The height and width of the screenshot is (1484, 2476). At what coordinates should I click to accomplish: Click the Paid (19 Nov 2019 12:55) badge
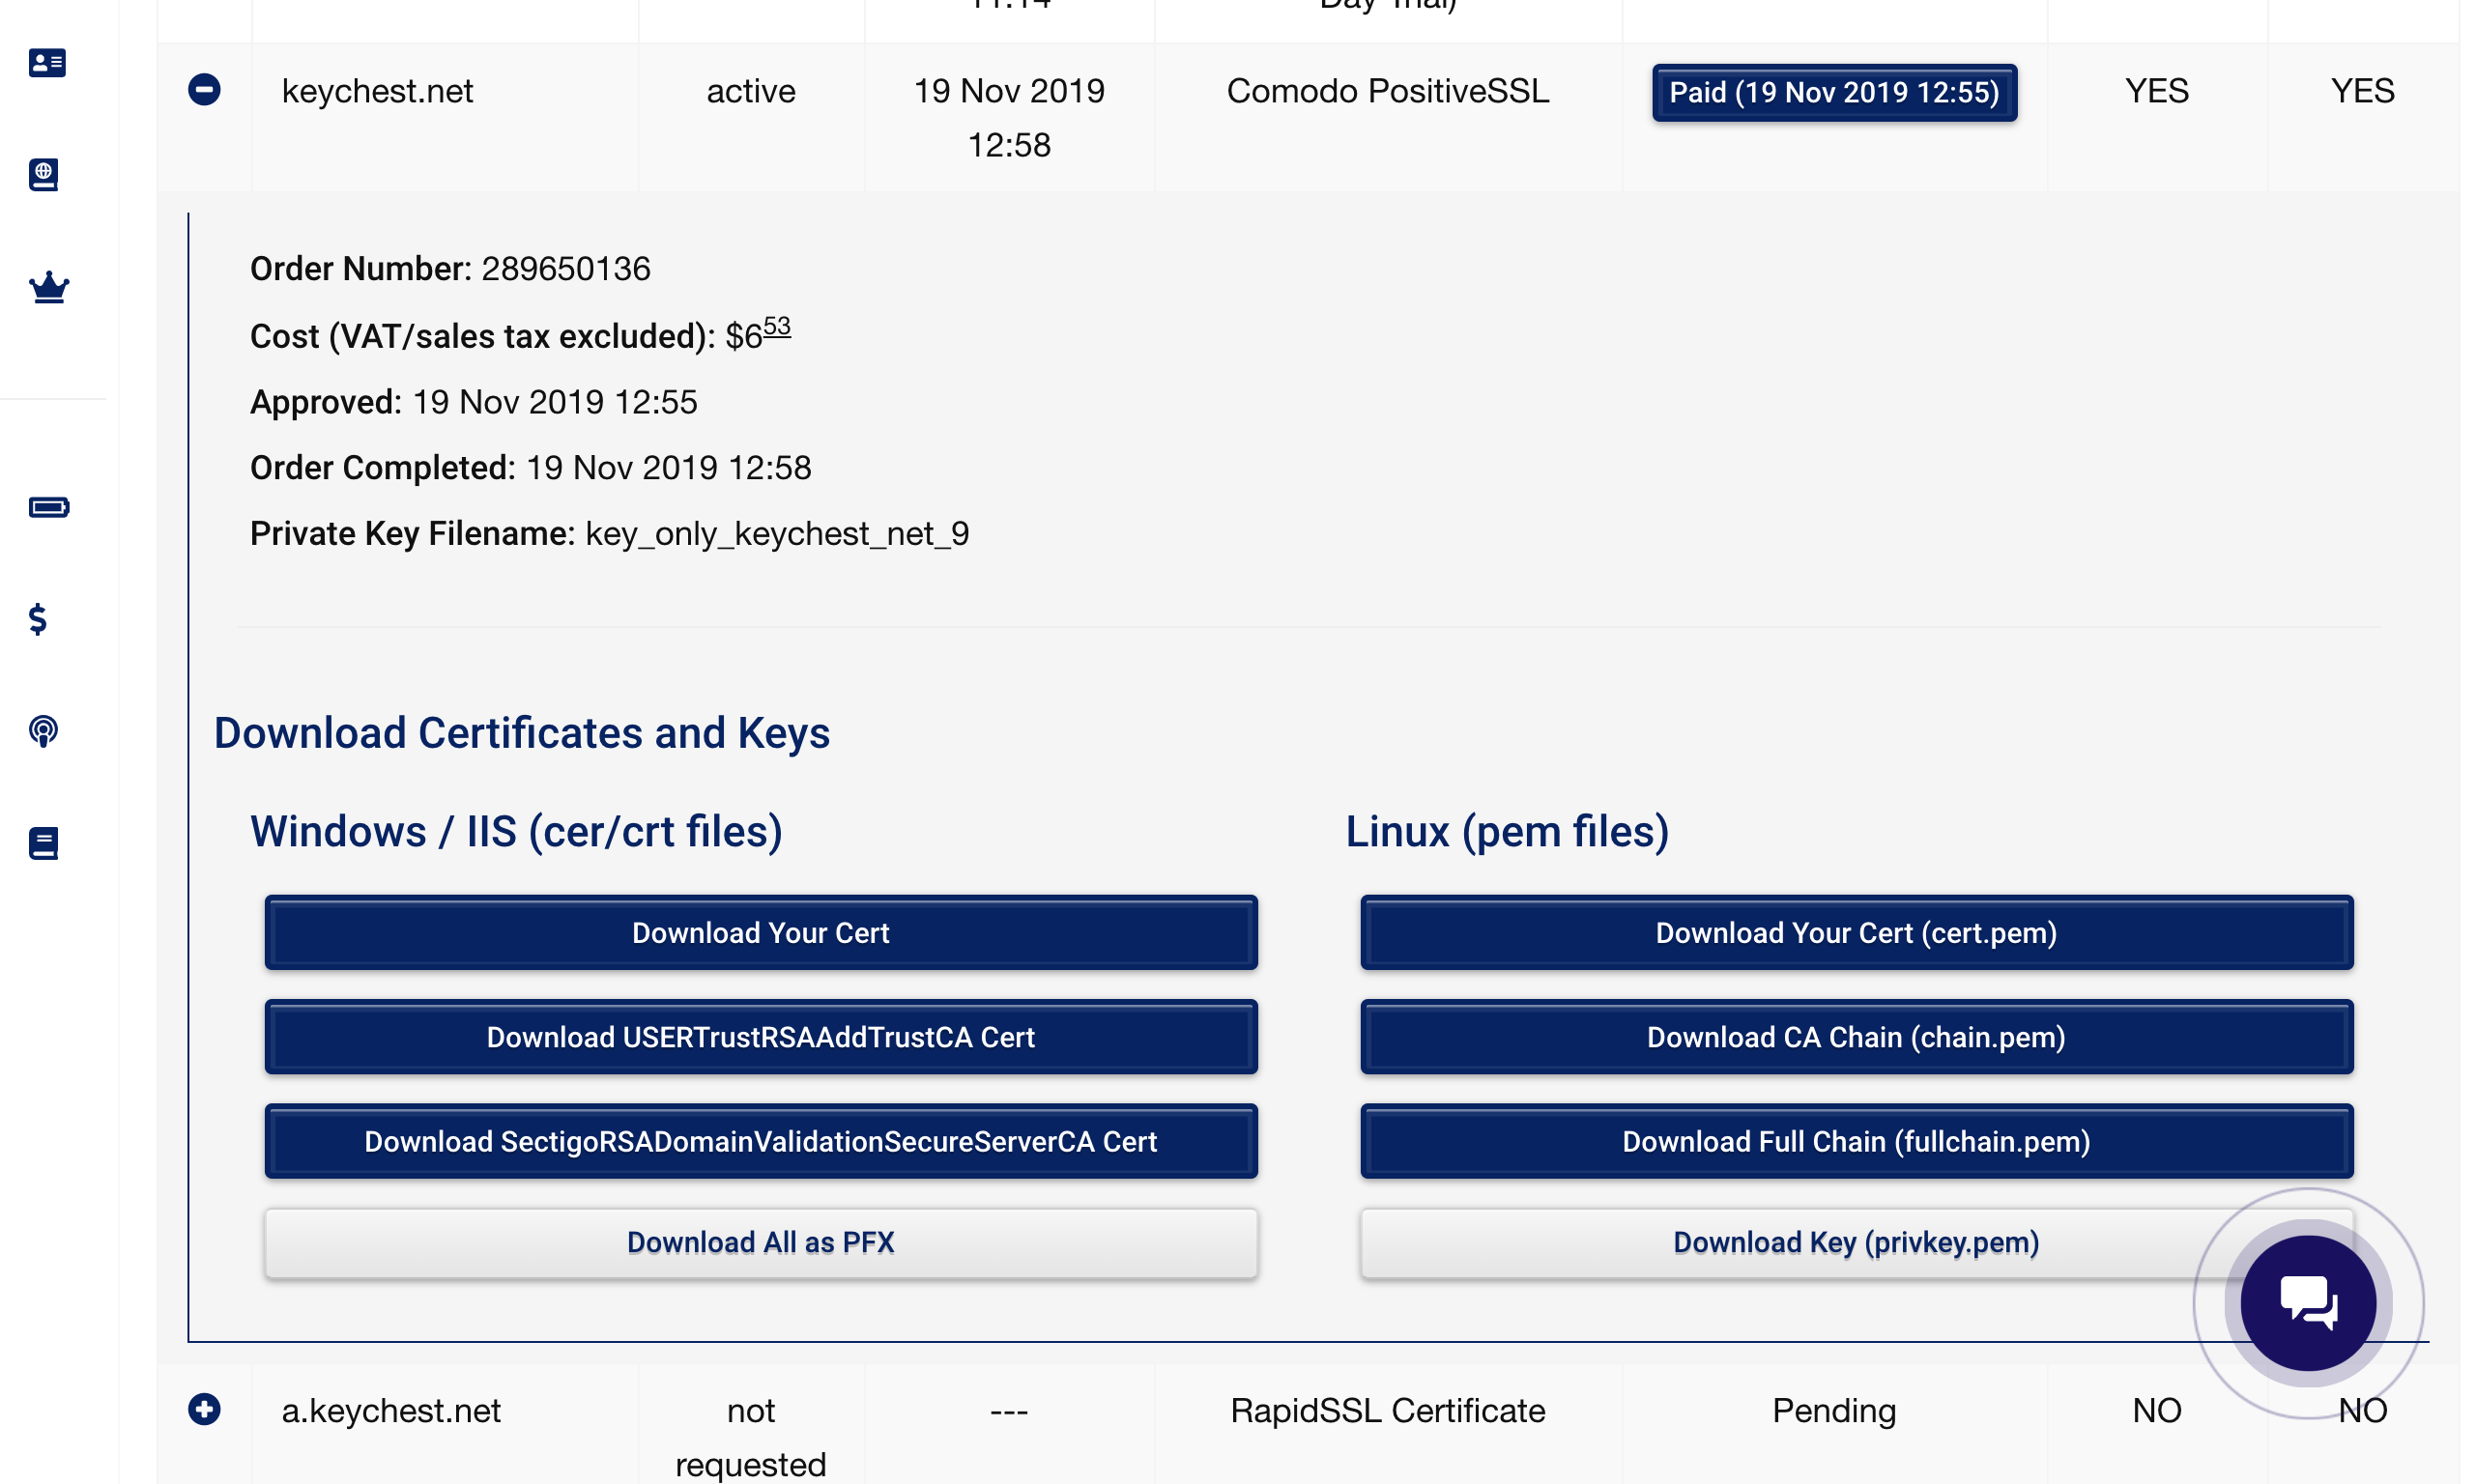coord(1833,92)
